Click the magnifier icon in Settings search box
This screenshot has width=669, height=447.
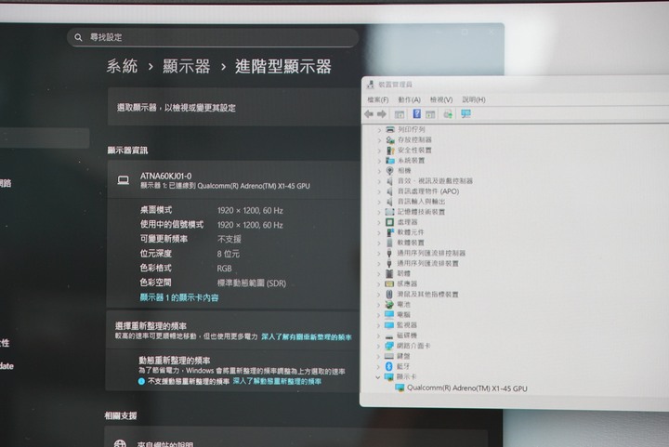78,37
